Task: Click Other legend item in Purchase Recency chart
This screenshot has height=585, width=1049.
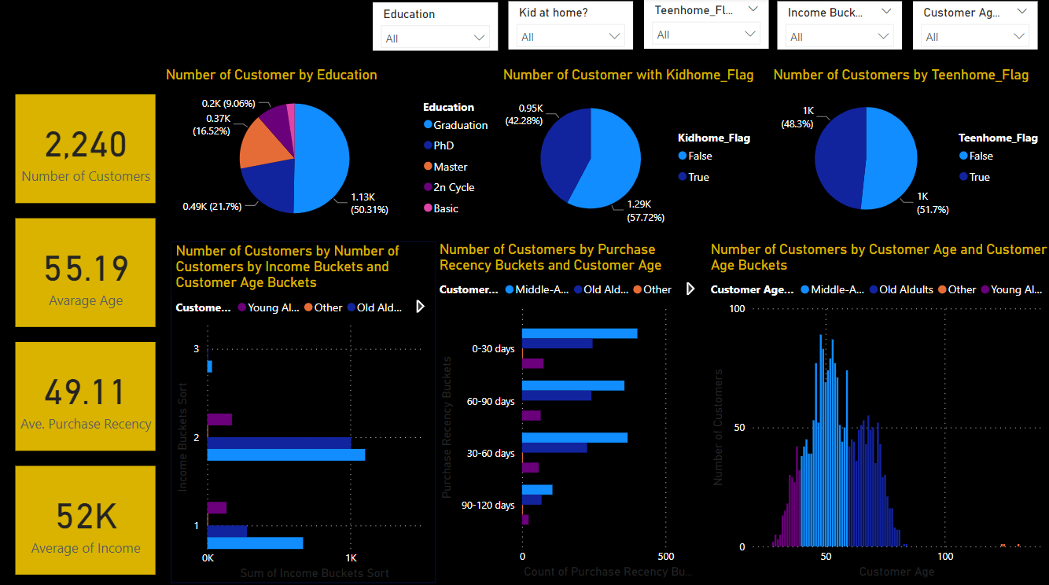Action: click(653, 289)
